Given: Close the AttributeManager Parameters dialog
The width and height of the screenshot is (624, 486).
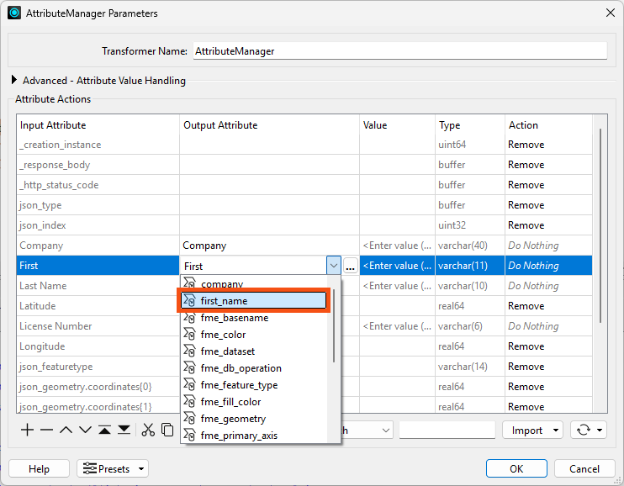Looking at the screenshot, I should [x=611, y=13].
